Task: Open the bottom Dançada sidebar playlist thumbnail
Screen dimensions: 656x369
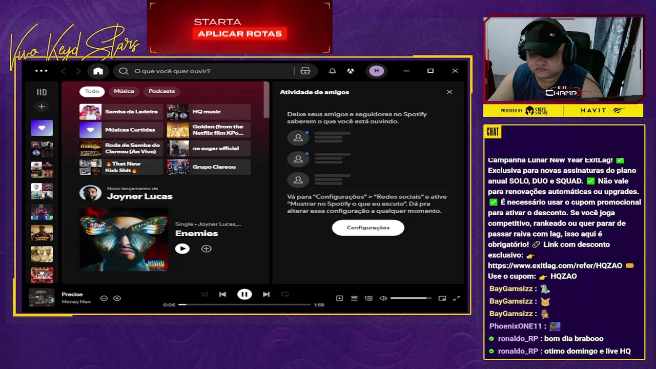Action: [42, 275]
